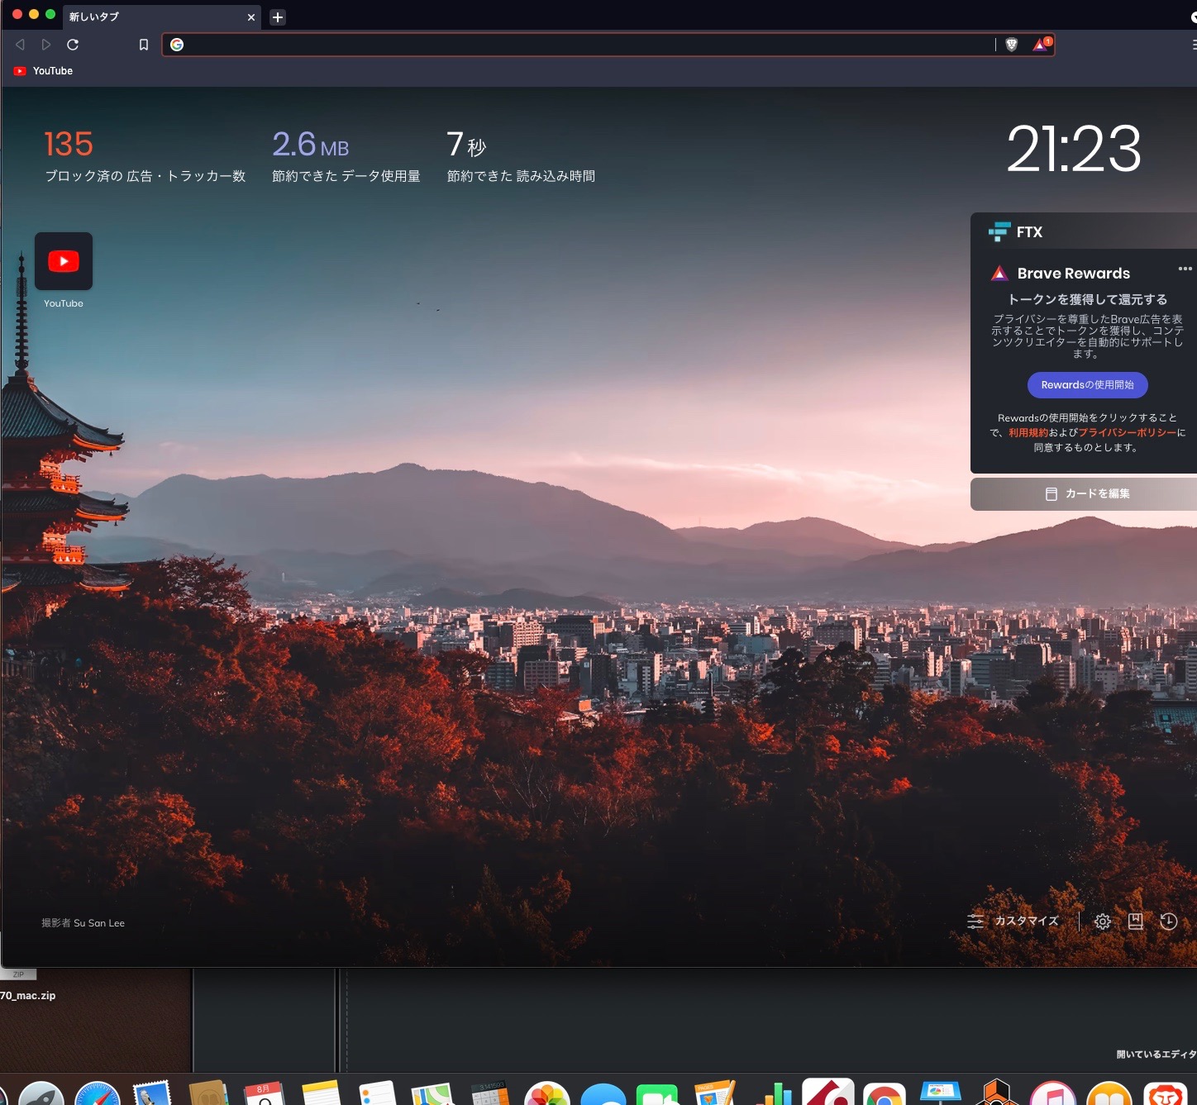Screen dimensions: 1197x1105
Task: Open history with the clock icon
Action: tap(1168, 922)
